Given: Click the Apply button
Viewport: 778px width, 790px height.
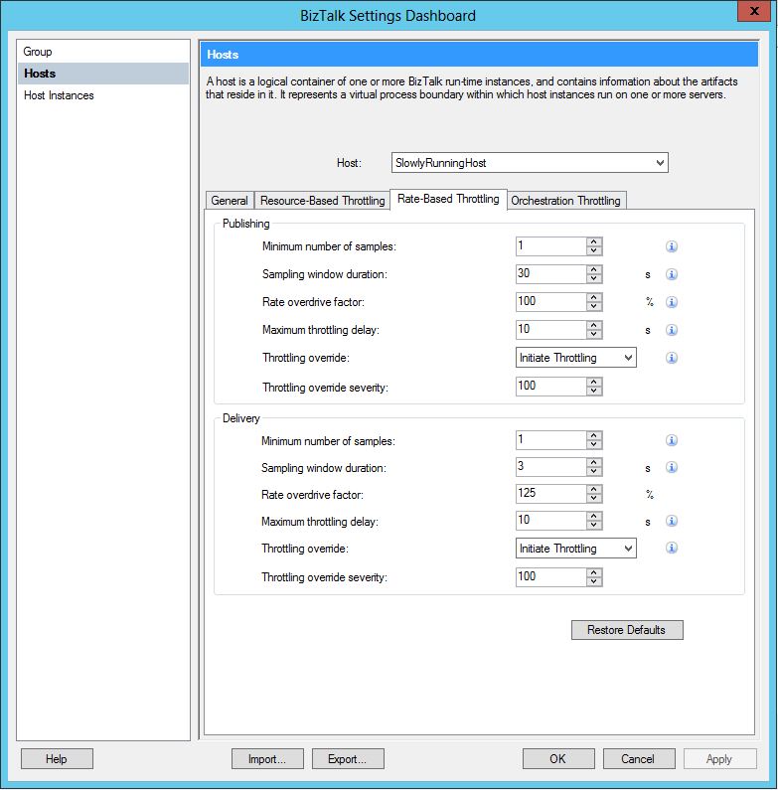Looking at the screenshot, I should (719, 759).
